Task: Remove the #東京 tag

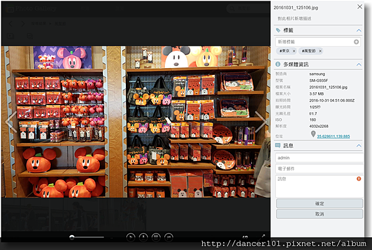Action: [x=294, y=51]
